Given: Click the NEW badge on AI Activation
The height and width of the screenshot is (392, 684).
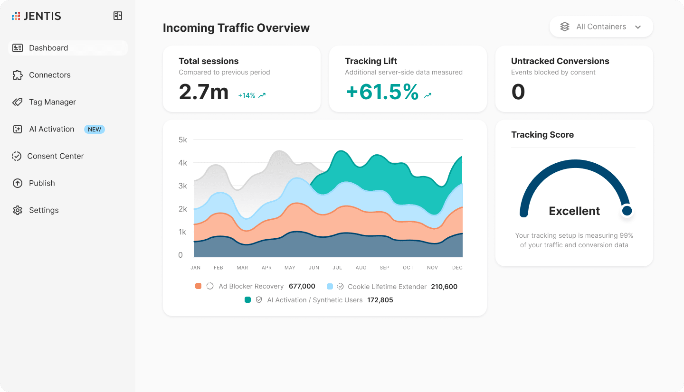Looking at the screenshot, I should 94,129.
